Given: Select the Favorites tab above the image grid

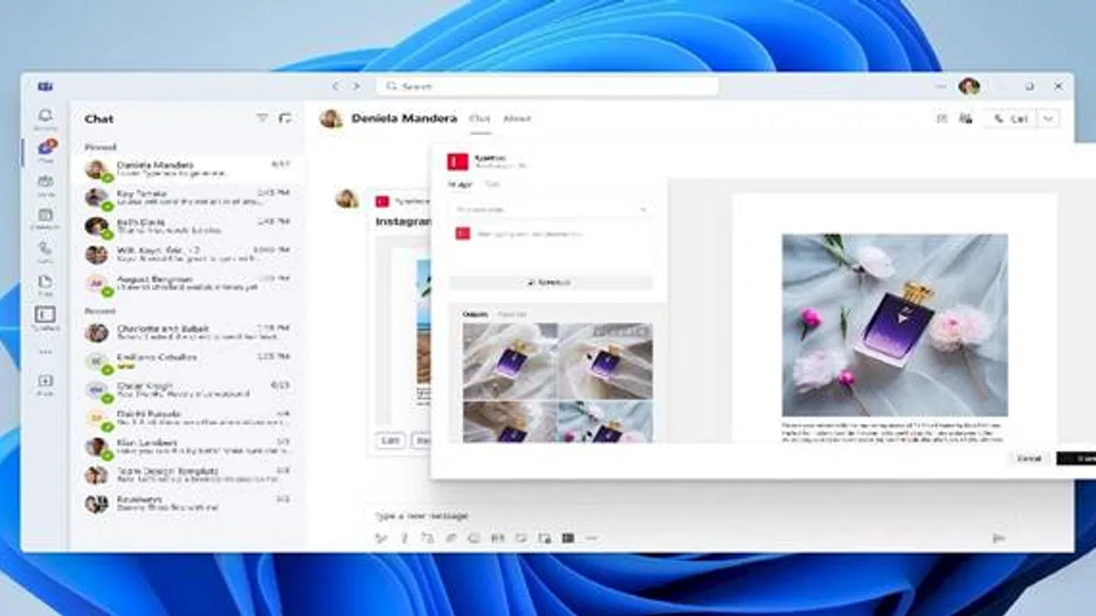Looking at the screenshot, I should click(511, 314).
